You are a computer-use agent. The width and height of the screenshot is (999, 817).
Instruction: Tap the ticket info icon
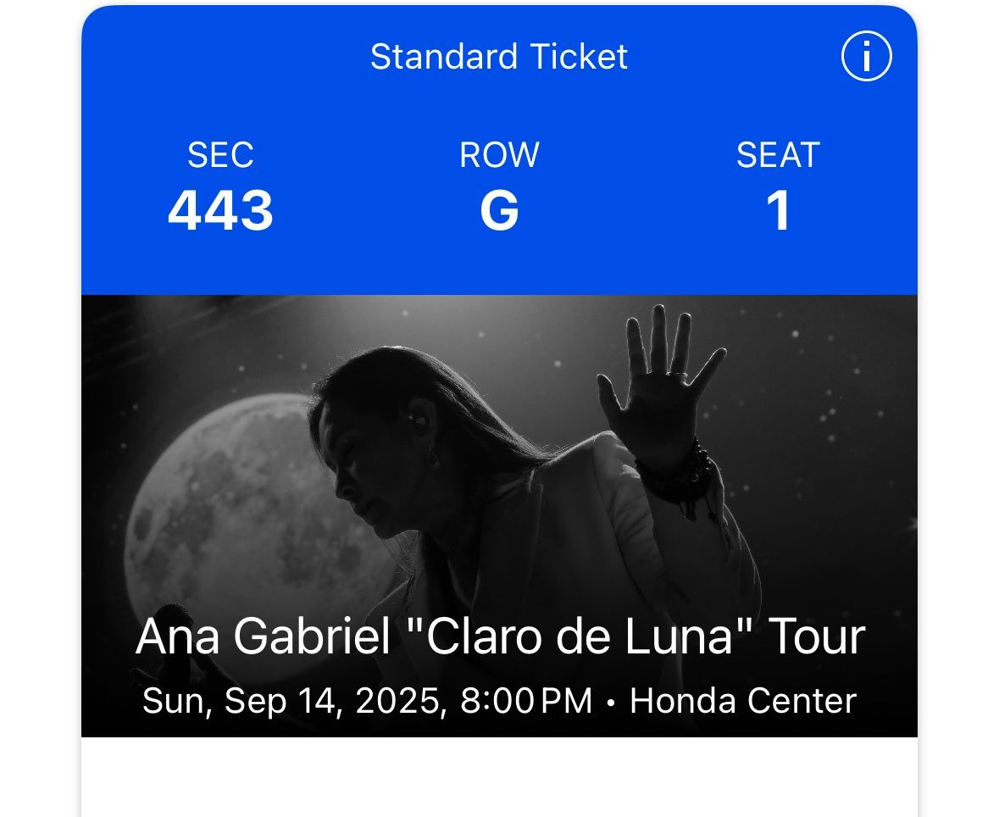click(x=866, y=57)
